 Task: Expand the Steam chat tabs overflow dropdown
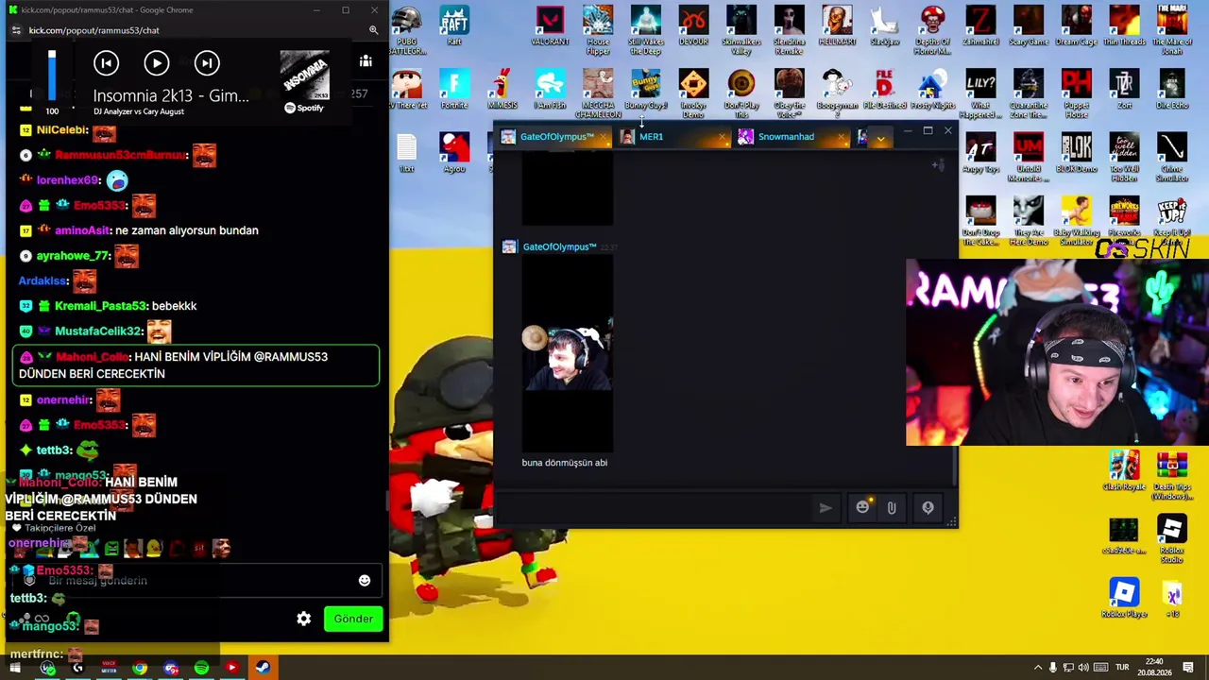880,138
